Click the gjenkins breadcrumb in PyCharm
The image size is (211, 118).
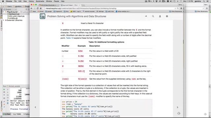(x=17, y=7)
